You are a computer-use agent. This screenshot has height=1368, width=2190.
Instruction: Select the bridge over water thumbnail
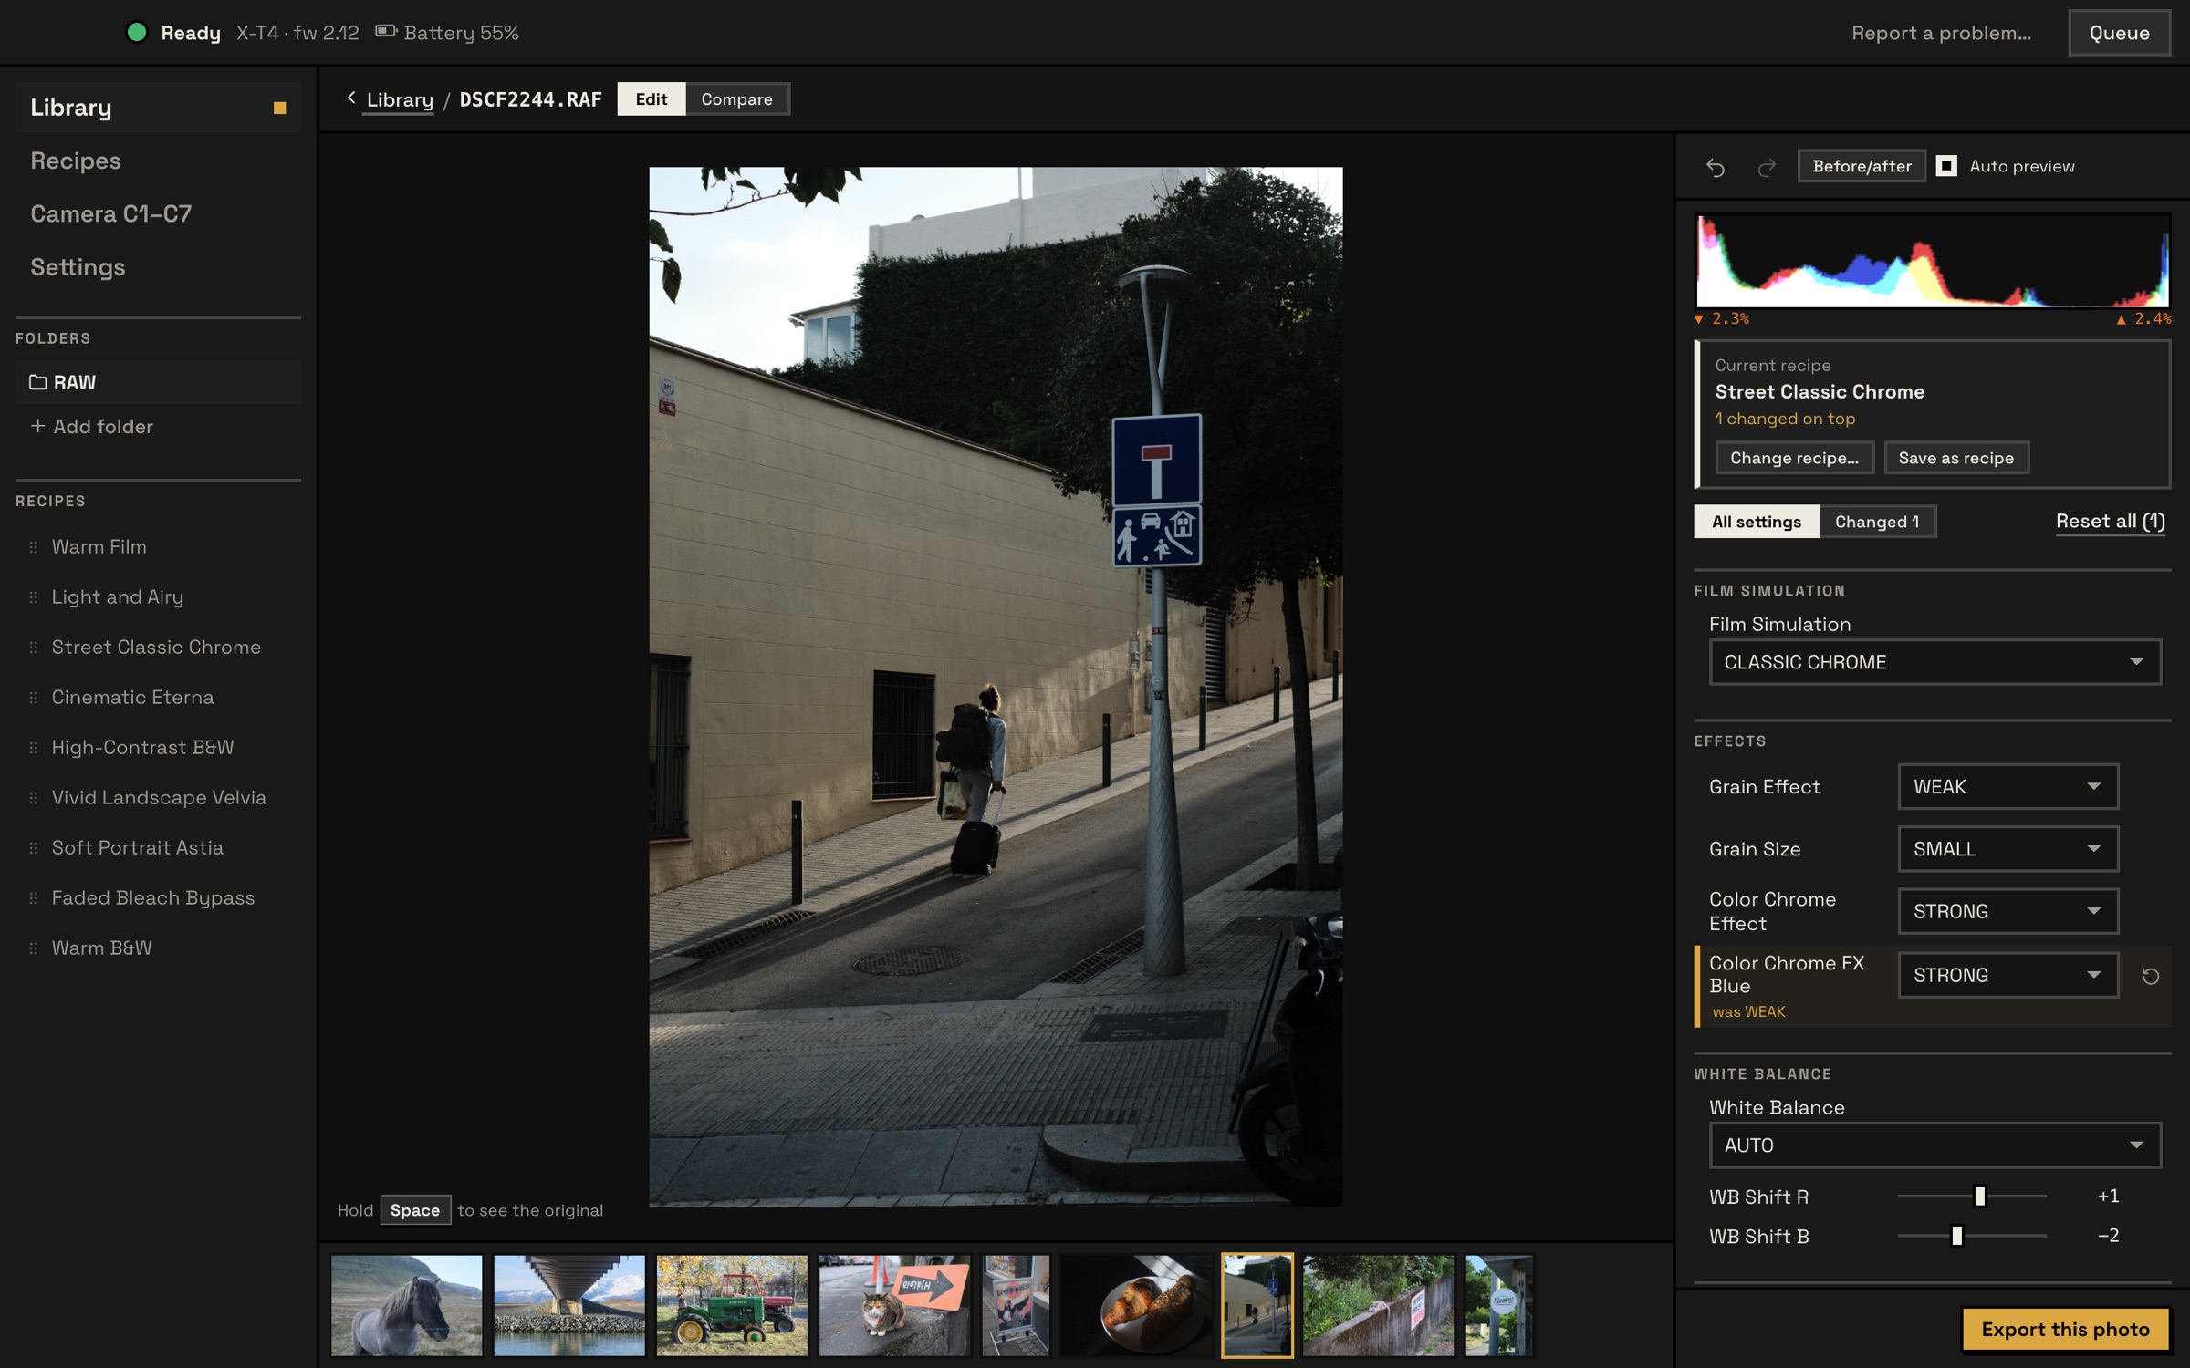(569, 1305)
